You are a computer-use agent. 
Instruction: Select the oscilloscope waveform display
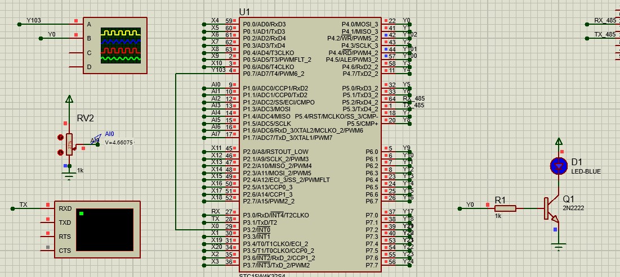coord(121,46)
